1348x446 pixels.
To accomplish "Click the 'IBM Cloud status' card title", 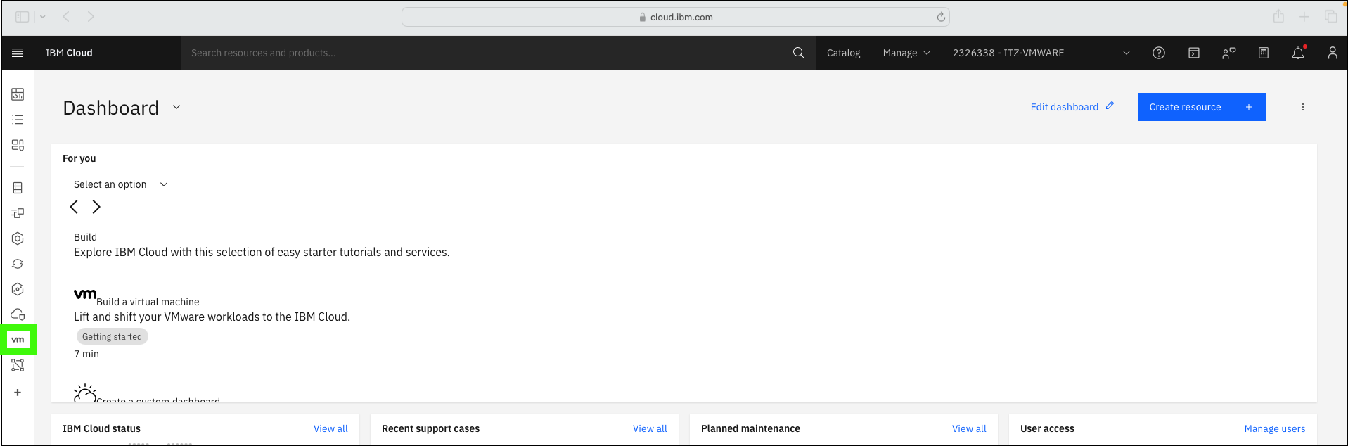I will click(101, 428).
